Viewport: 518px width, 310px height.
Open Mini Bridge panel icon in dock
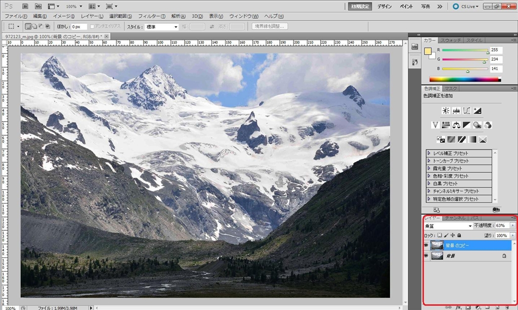415,47
